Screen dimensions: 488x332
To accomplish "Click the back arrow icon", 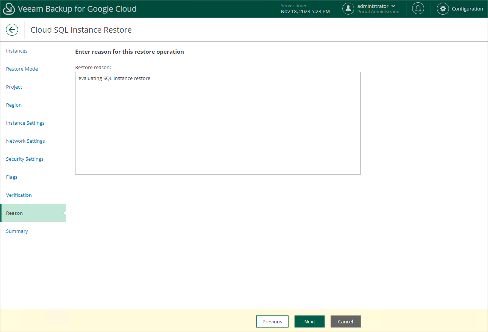I will (12, 30).
